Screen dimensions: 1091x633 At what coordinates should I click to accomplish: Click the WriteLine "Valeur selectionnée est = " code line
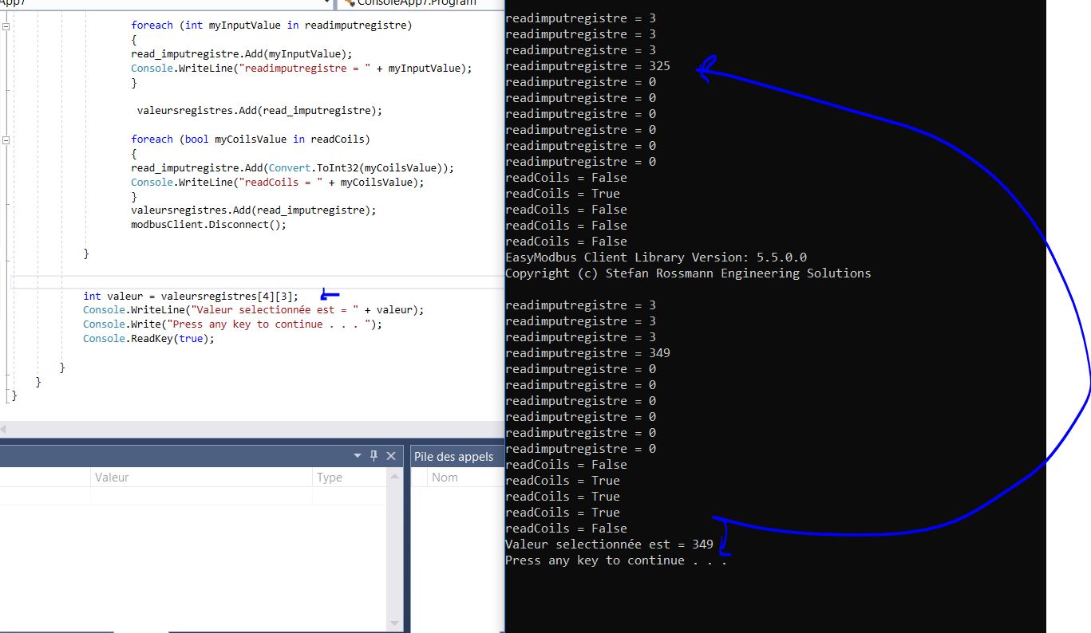254,310
